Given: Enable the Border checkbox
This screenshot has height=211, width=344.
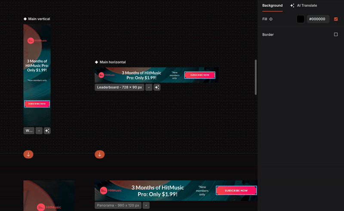Looking at the screenshot, I should (336, 34).
